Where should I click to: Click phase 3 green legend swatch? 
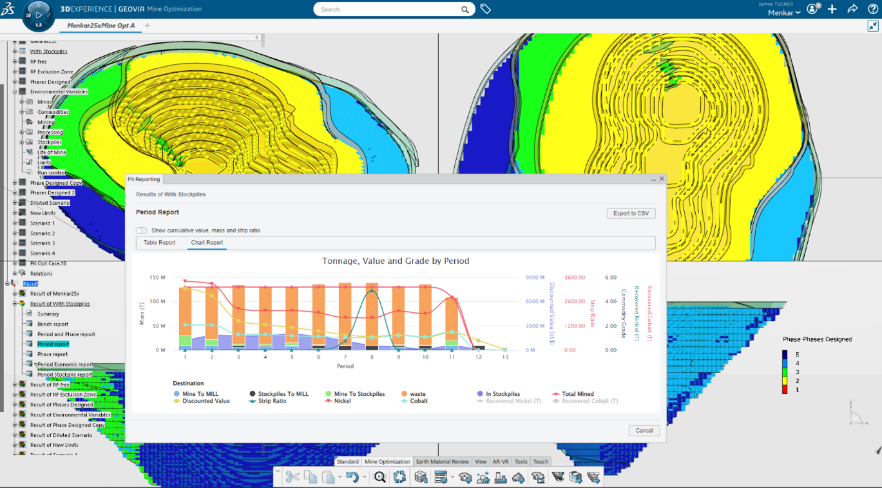(785, 372)
